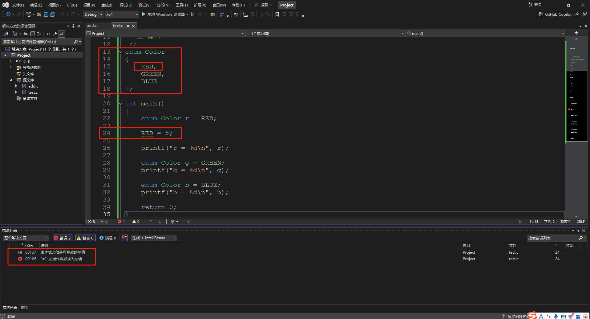590x319 pixels.
Task: Switch to the 输出 tab at the bottom
Action: click(25, 308)
